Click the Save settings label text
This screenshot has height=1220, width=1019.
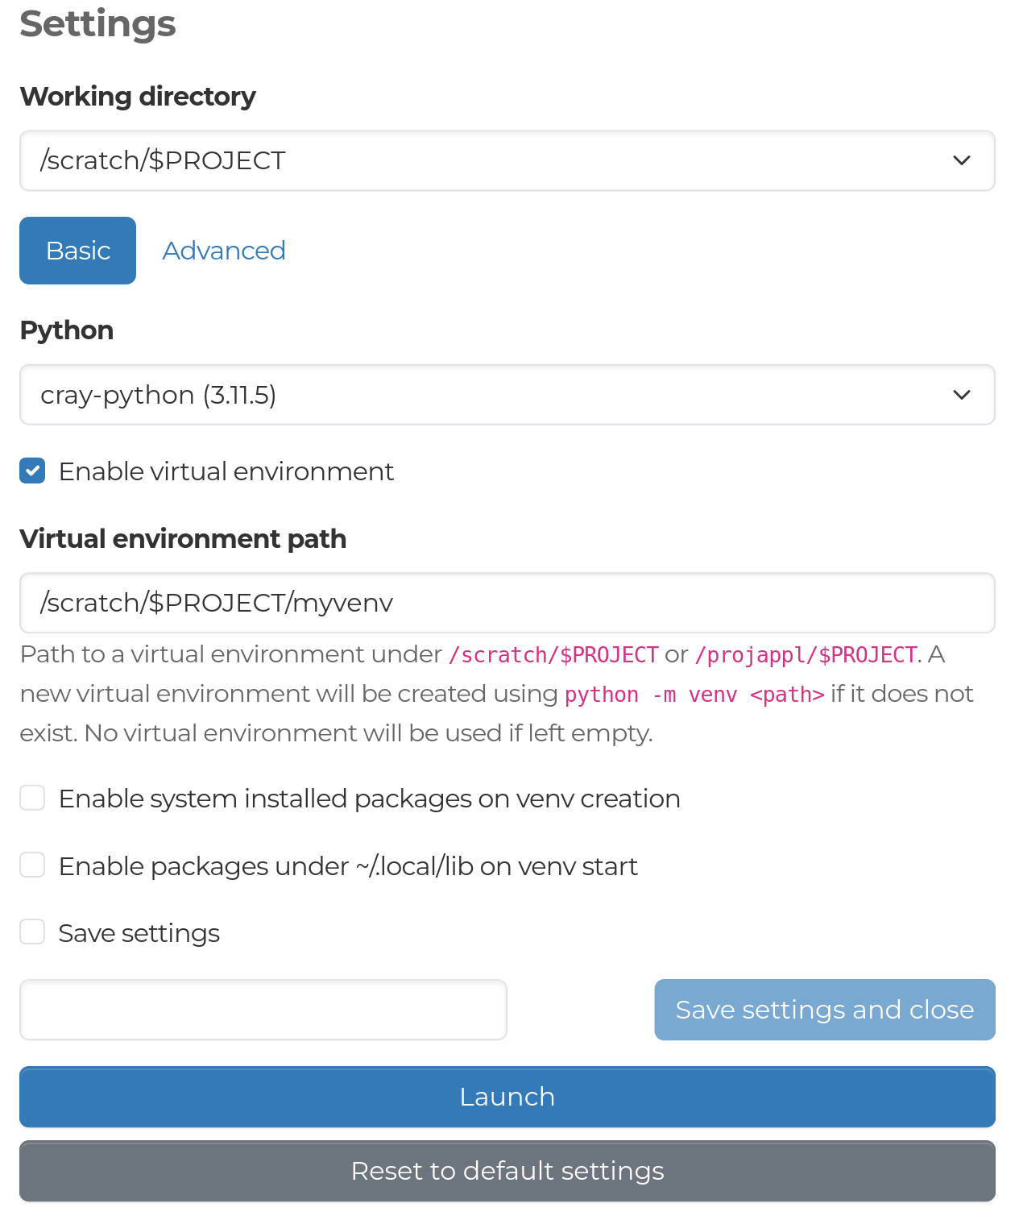tap(138, 932)
